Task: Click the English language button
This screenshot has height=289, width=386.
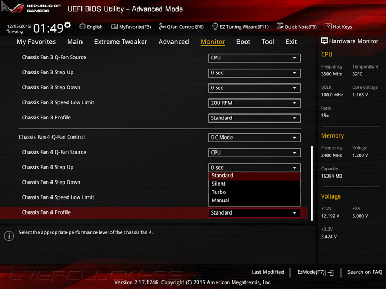Action: point(91,27)
